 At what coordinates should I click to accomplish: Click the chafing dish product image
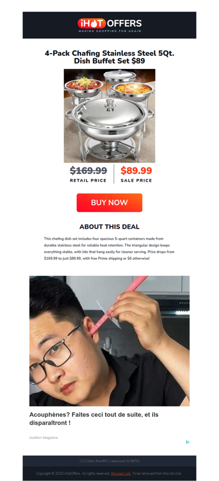coord(109,115)
